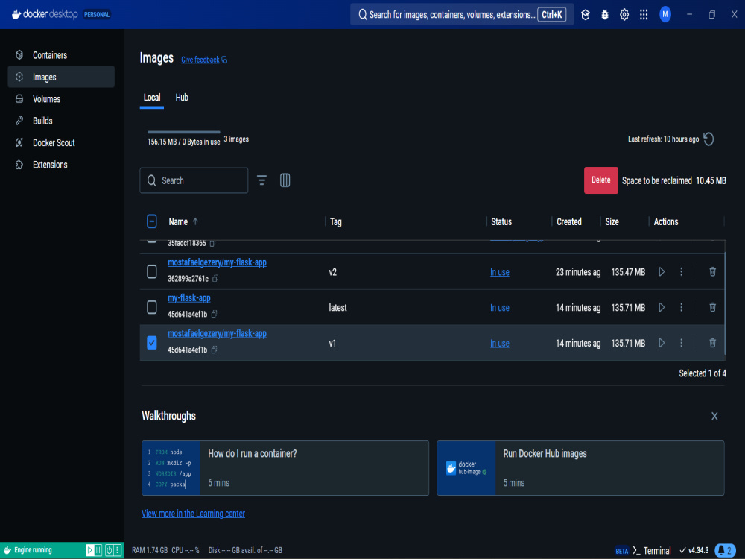Screen dimensions: 745x559
Task: Go to Volumes in sidebar
Action: coord(61,99)
